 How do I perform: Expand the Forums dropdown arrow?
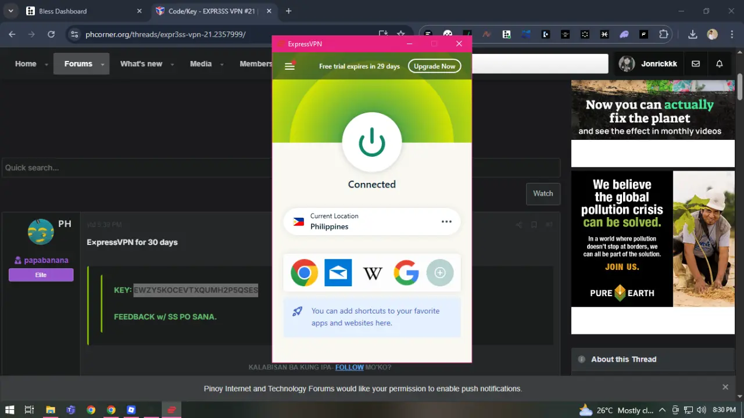point(102,64)
